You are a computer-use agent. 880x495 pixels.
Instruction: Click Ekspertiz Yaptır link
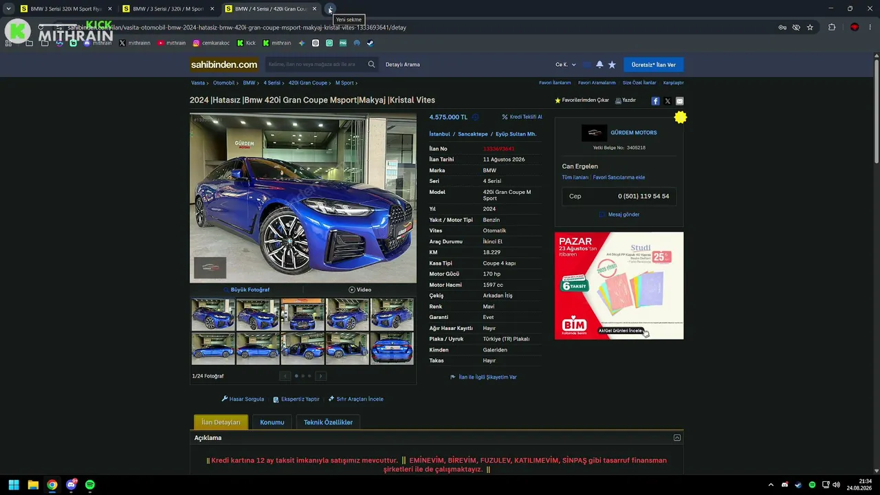coord(296,399)
